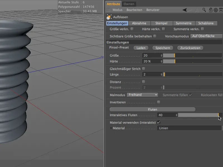223x167 pixels.
Task: Click the dotted grip icon beside Modus
Action: (108, 10)
